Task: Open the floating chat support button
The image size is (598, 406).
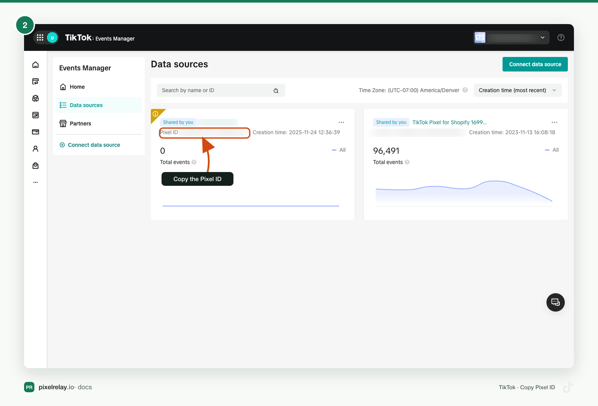Action: 555,302
